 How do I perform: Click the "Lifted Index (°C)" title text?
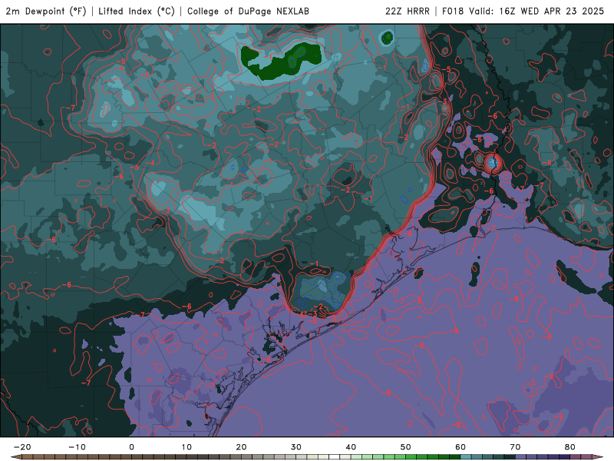(x=137, y=12)
